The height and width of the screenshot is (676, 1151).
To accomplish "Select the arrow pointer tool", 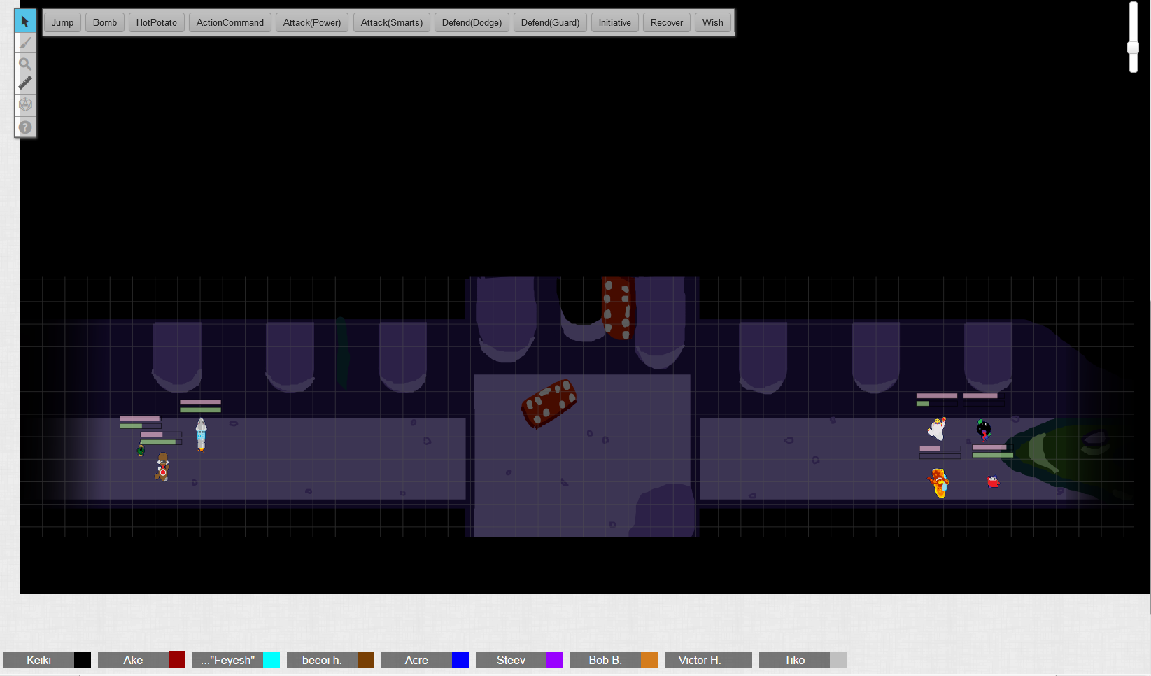I will [25, 21].
